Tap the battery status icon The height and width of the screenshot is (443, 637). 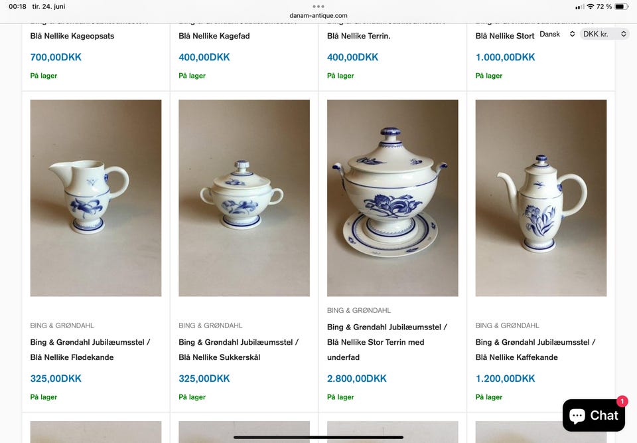tap(620, 7)
